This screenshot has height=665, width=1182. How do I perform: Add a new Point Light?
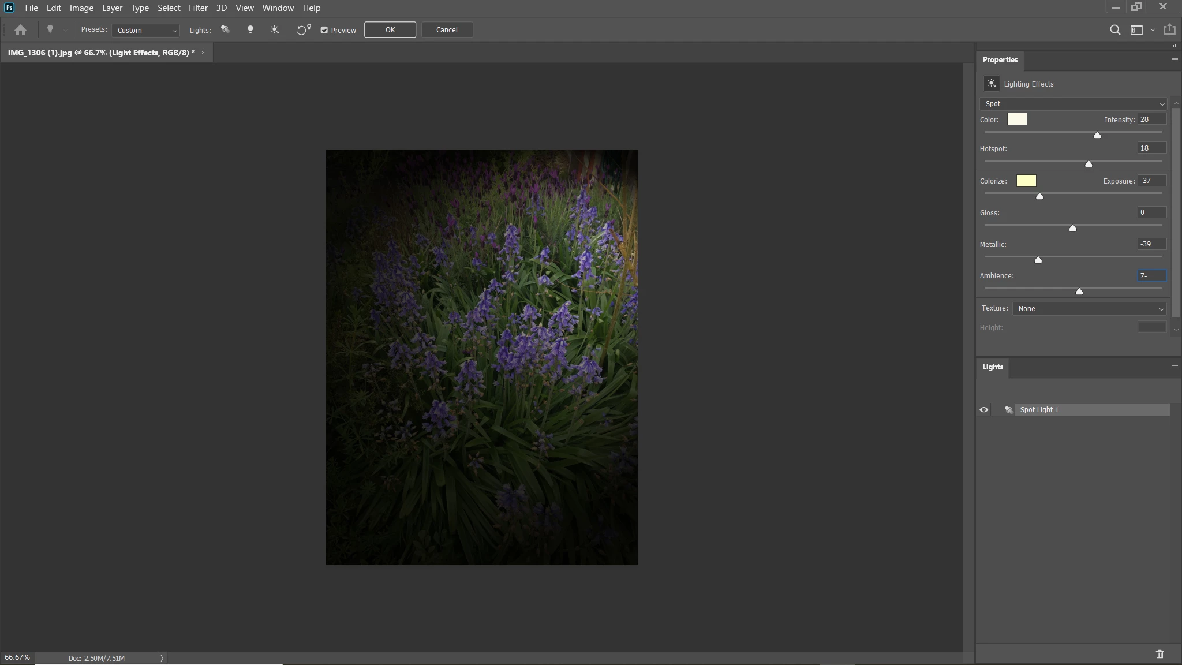250,29
